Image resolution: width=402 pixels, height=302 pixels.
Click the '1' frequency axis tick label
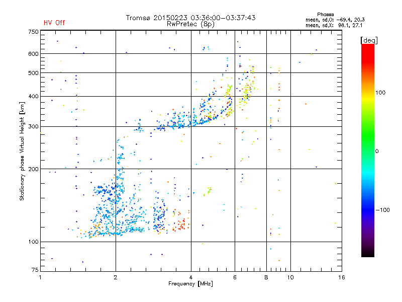40,277
